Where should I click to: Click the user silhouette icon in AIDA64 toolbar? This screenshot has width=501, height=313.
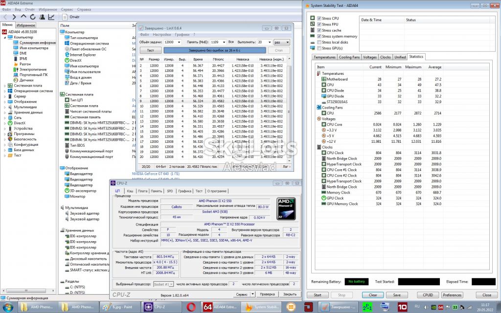coord(42,17)
